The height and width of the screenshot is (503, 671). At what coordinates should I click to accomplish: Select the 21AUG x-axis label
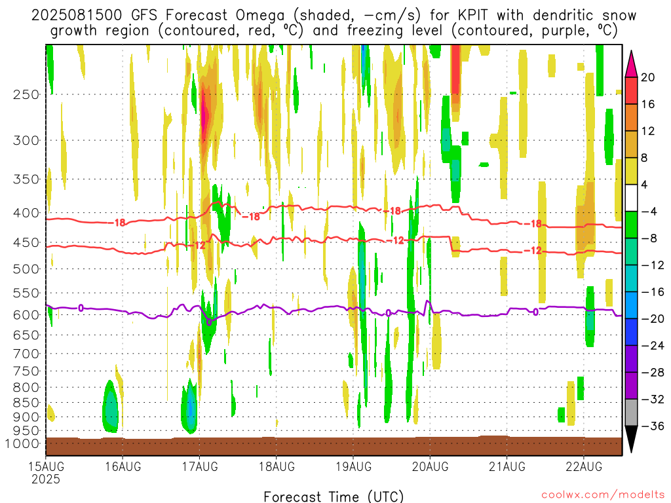tap(507, 466)
